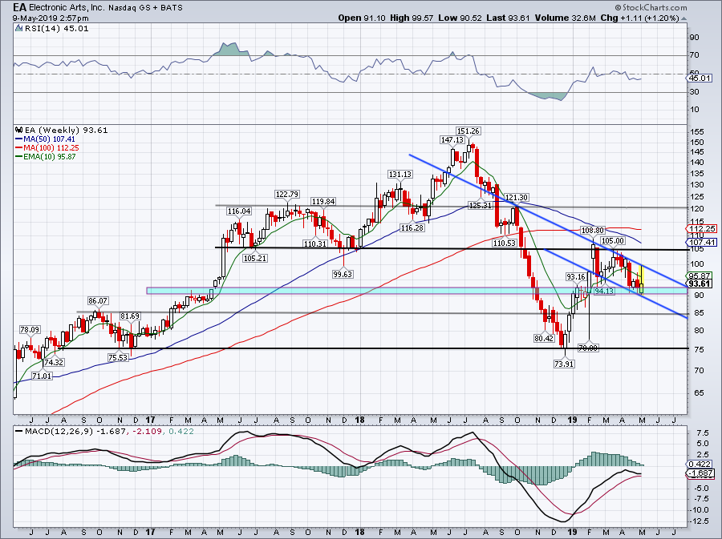Click the EMA(10) 95.87 legend entry
This screenshot has width=722, height=539.
pos(46,156)
